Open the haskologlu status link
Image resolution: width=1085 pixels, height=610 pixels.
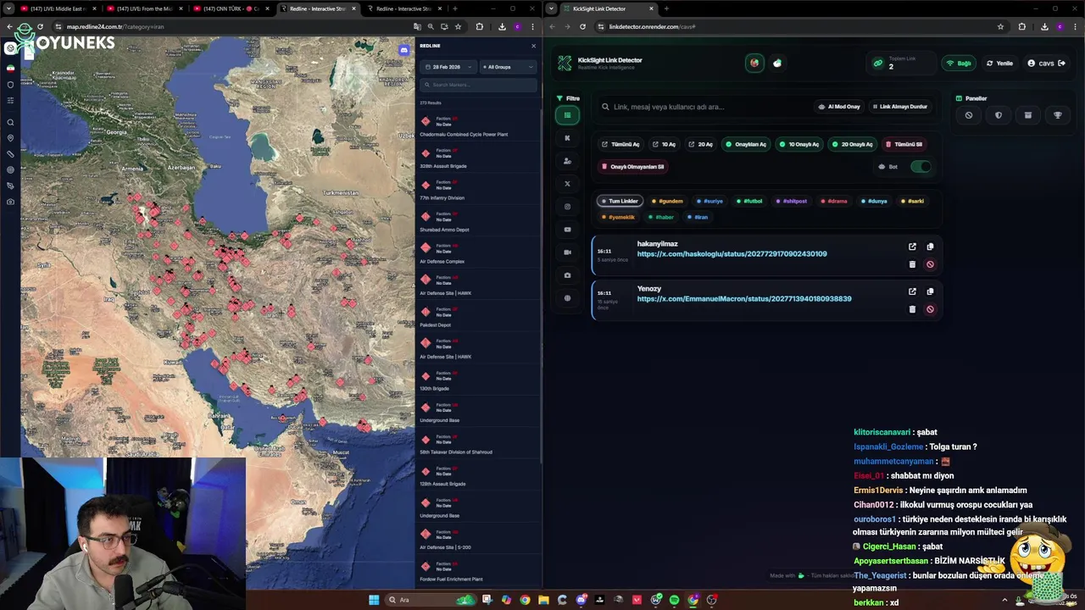732,254
